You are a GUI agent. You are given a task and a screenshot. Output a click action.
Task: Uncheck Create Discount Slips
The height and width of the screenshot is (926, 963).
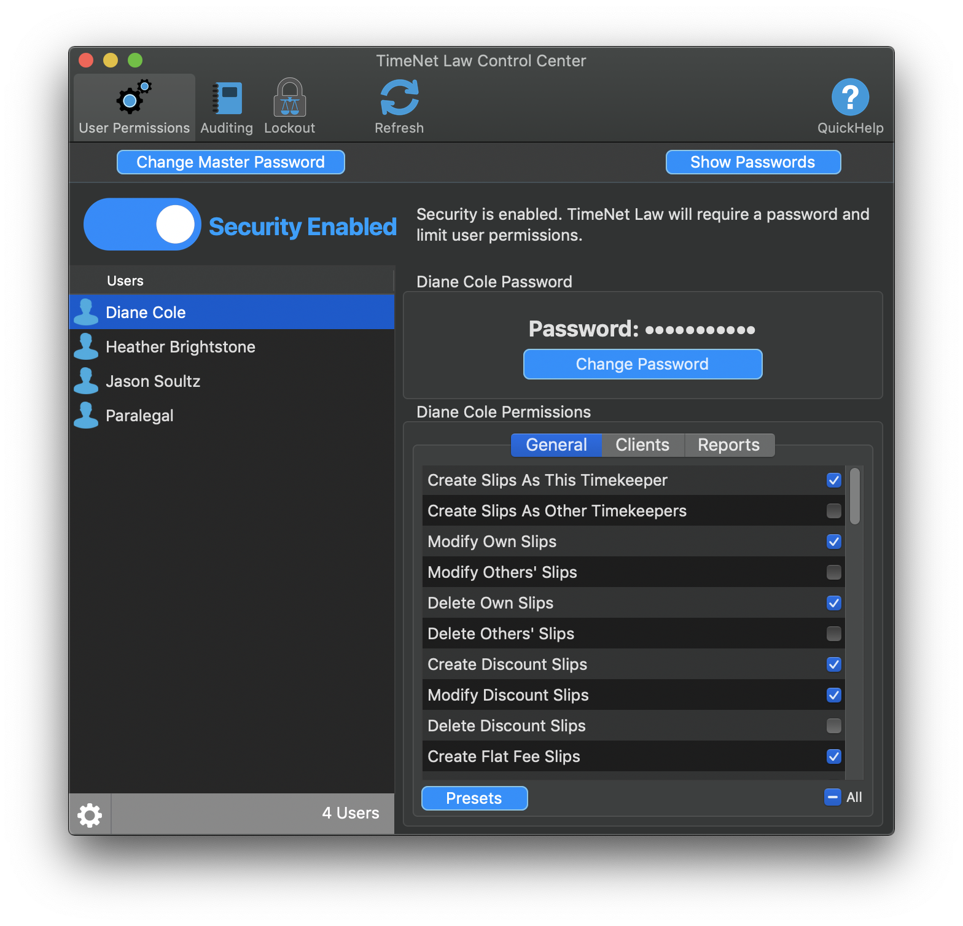pyautogui.click(x=833, y=664)
